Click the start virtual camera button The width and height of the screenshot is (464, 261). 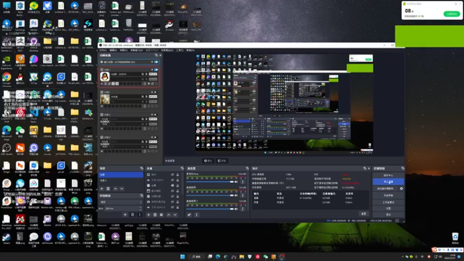pos(385,188)
